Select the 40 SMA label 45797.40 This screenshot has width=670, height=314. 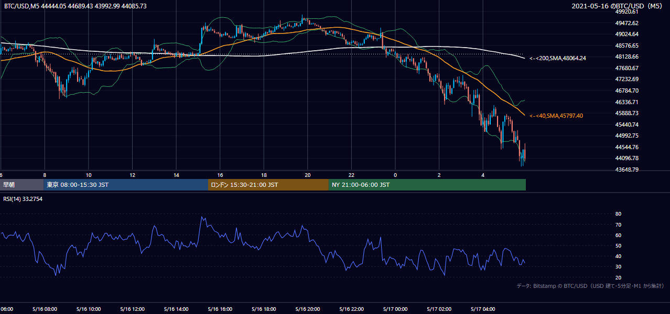click(556, 116)
